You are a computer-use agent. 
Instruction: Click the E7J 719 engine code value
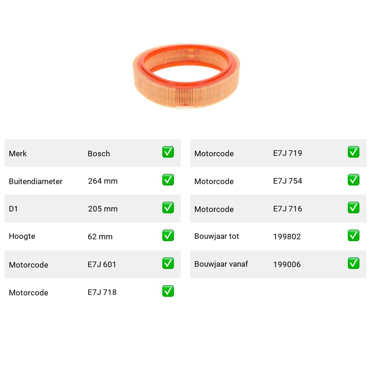click(x=288, y=153)
